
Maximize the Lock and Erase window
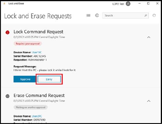[x=148, y=3]
